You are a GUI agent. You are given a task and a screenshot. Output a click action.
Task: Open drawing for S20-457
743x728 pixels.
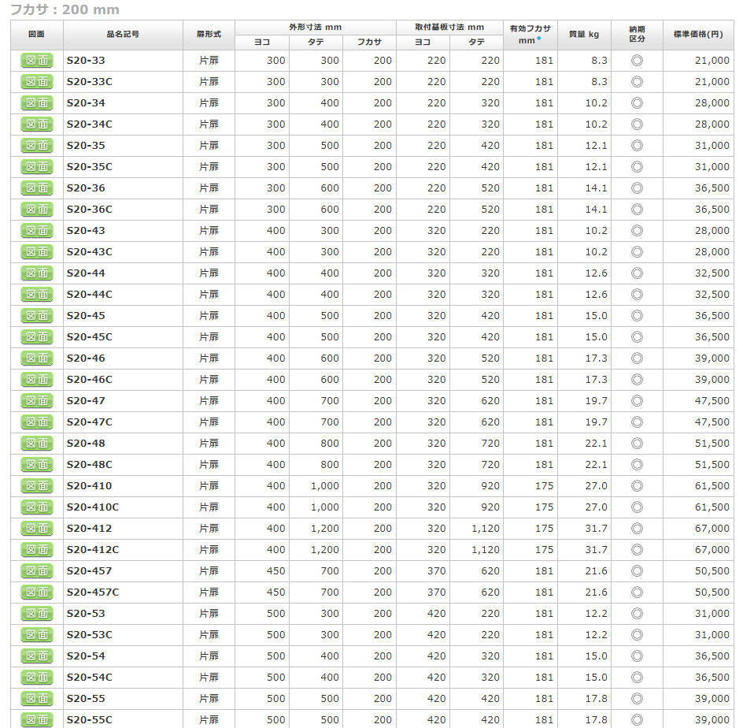[x=37, y=571]
